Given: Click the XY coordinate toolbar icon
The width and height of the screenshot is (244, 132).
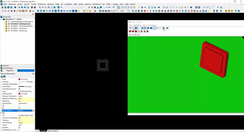Looking at the screenshot, I should [x=185, y=7].
